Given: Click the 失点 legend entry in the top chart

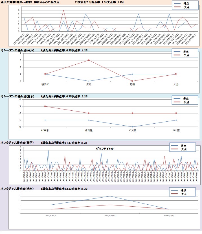Looking at the screenshot, I should tap(186, 8).
